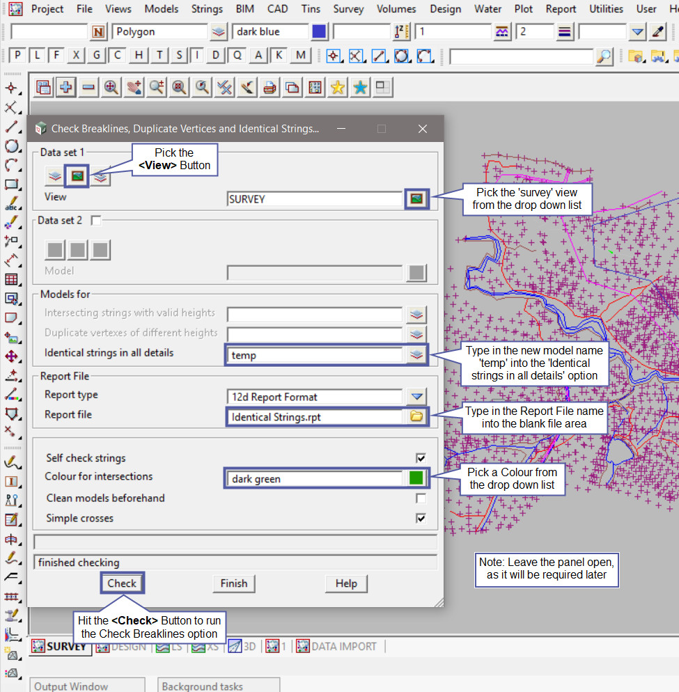
Task: Expand the Report type dropdown list
Action: 416,397
